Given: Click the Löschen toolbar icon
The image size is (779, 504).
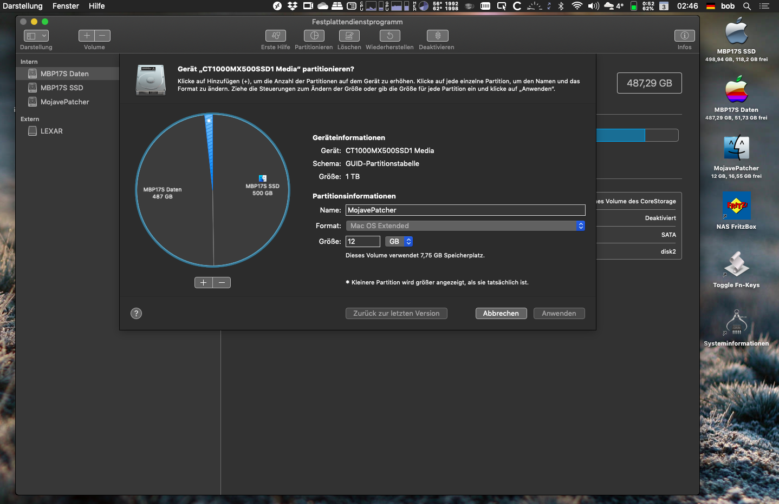Looking at the screenshot, I should tap(349, 36).
